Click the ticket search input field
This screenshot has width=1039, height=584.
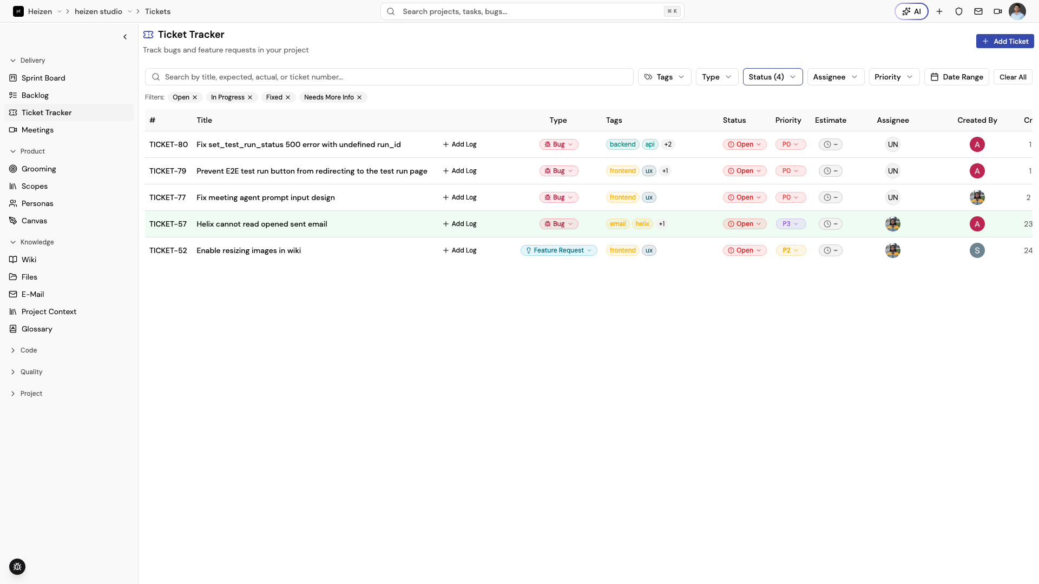point(389,77)
